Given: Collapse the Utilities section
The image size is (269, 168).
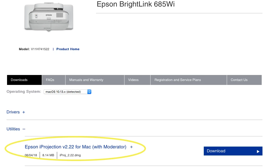Looking at the screenshot, I should [13, 129].
